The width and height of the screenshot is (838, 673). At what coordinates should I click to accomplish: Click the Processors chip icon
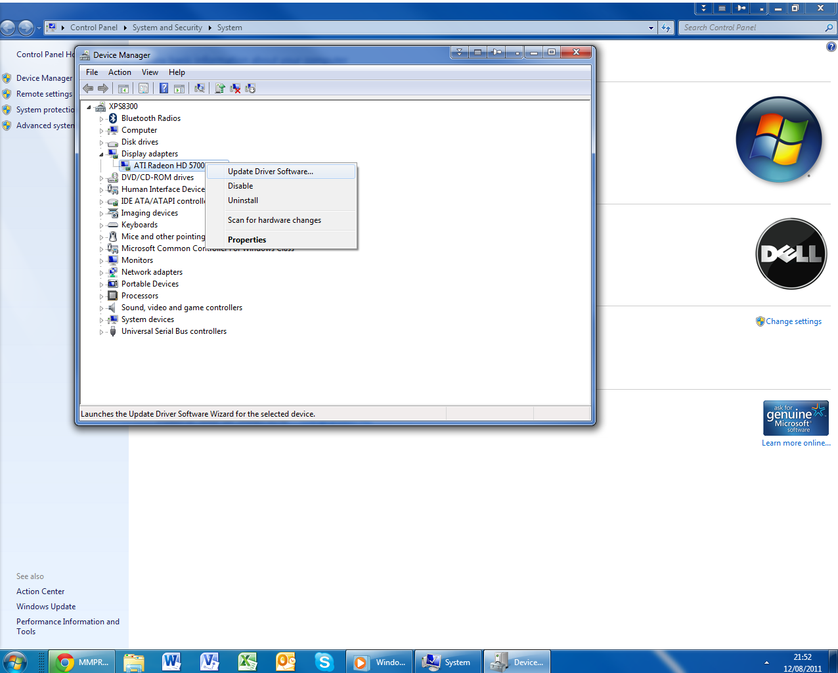(x=113, y=296)
